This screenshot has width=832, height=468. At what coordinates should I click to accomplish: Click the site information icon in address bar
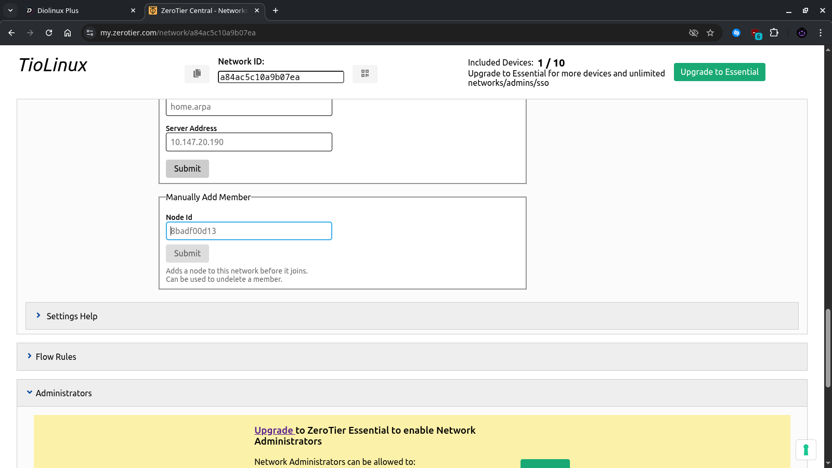[90, 33]
